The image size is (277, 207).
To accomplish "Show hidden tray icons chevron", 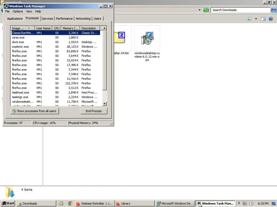I will [x=239, y=203].
